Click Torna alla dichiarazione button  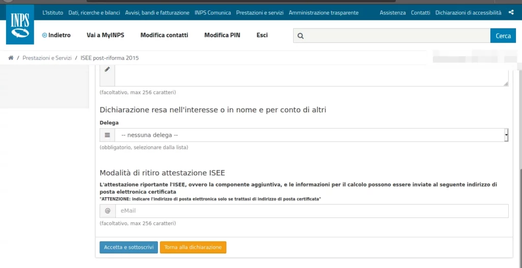193,247
